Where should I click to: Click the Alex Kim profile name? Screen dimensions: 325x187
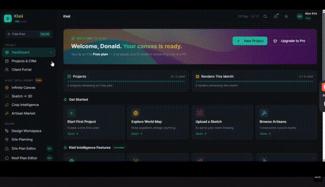coord(311,13)
